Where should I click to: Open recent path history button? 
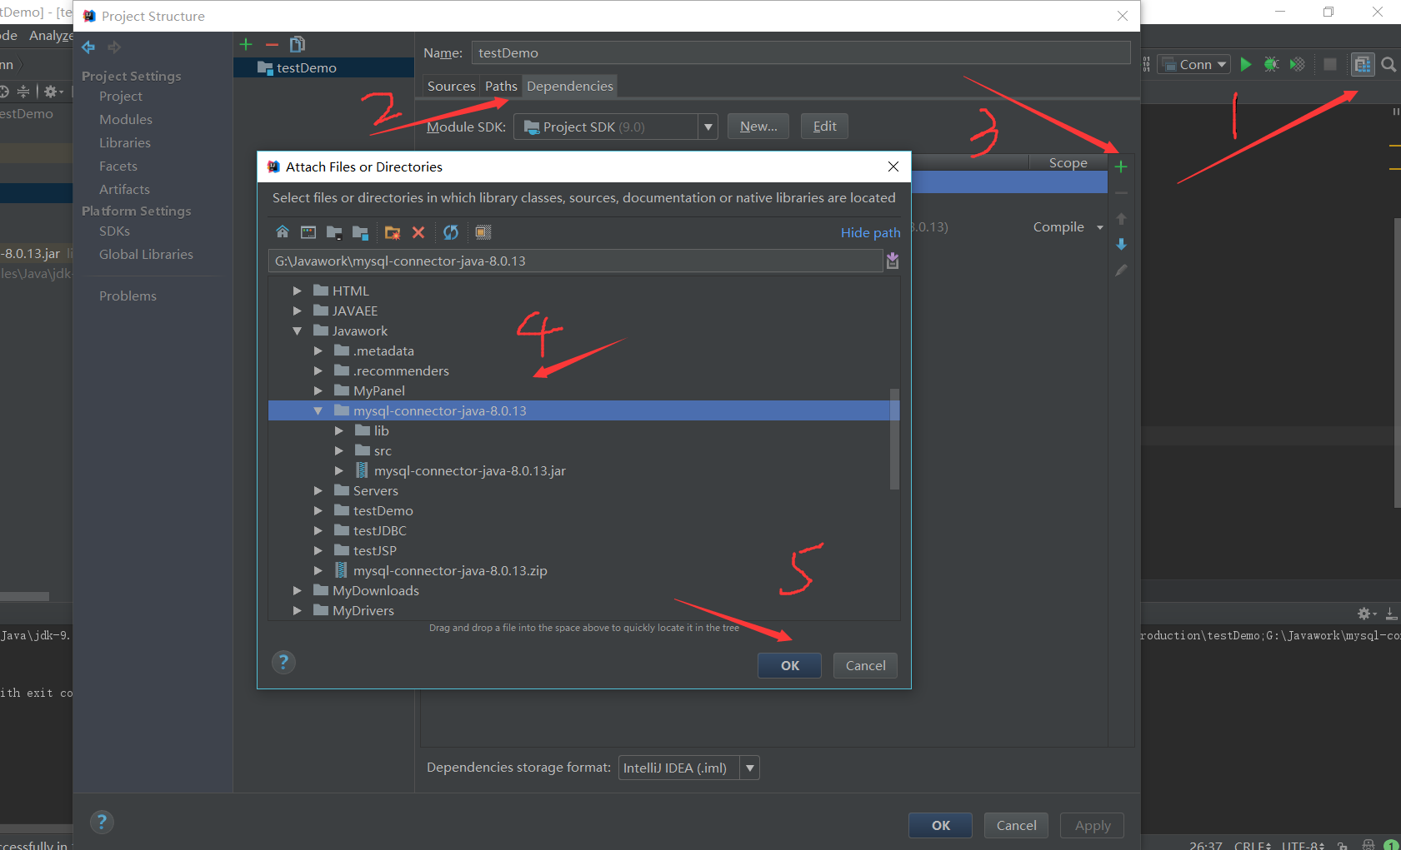pyautogui.click(x=893, y=261)
